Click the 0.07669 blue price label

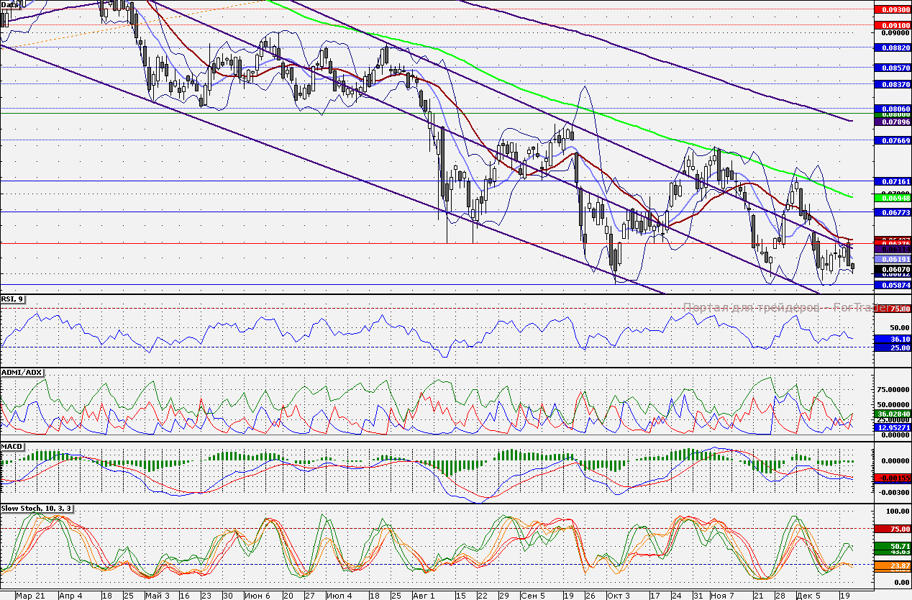tap(892, 141)
